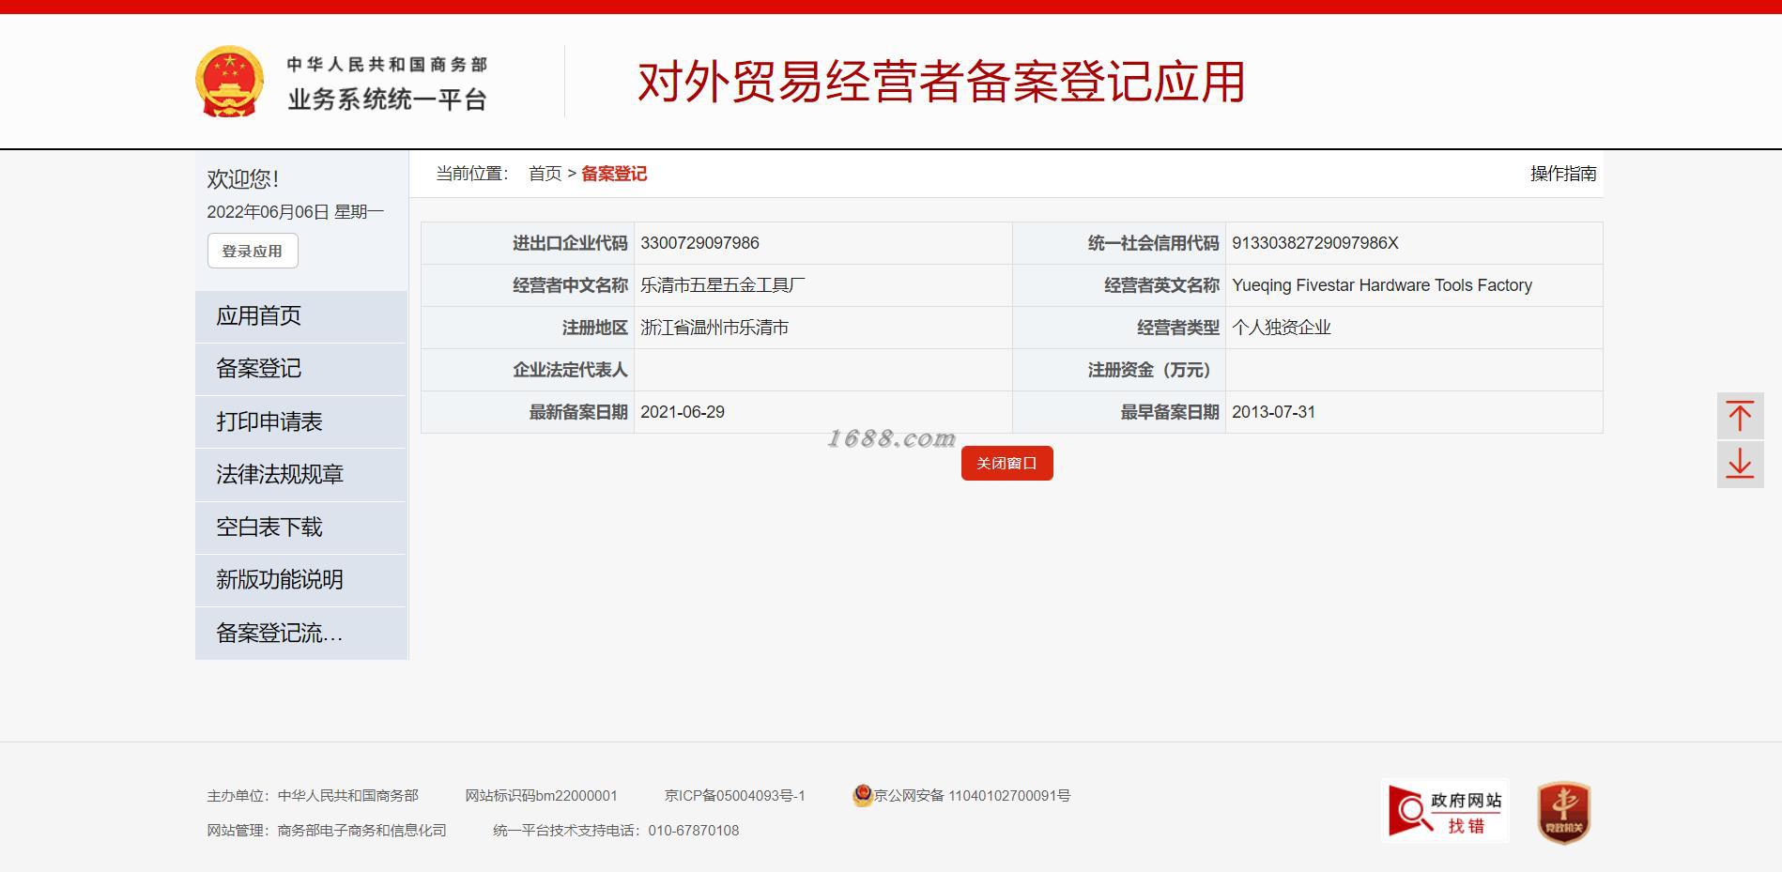Image resolution: width=1782 pixels, height=872 pixels.
Task: Click the latest filing date 2021-06-29
Action: coord(683,412)
